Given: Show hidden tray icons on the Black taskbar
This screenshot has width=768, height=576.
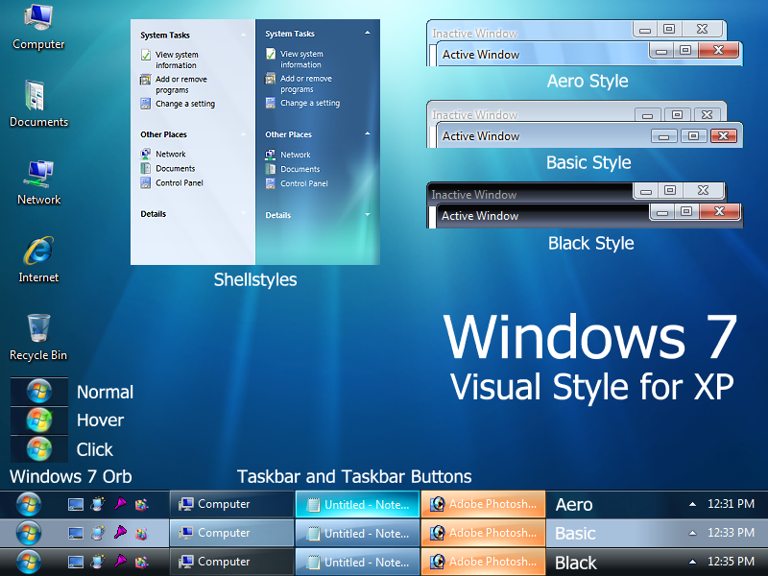Looking at the screenshot, I should pyautogui.click(x=692, y=562).
